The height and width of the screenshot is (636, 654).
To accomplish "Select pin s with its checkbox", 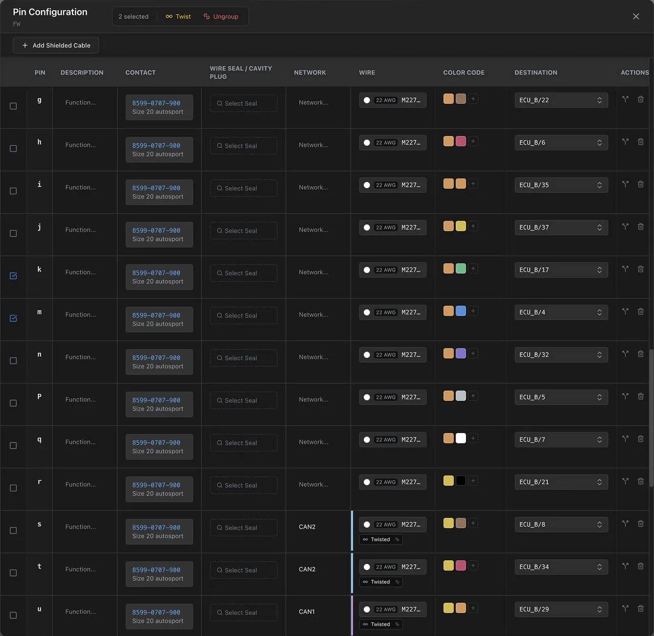I will [13, 531].
